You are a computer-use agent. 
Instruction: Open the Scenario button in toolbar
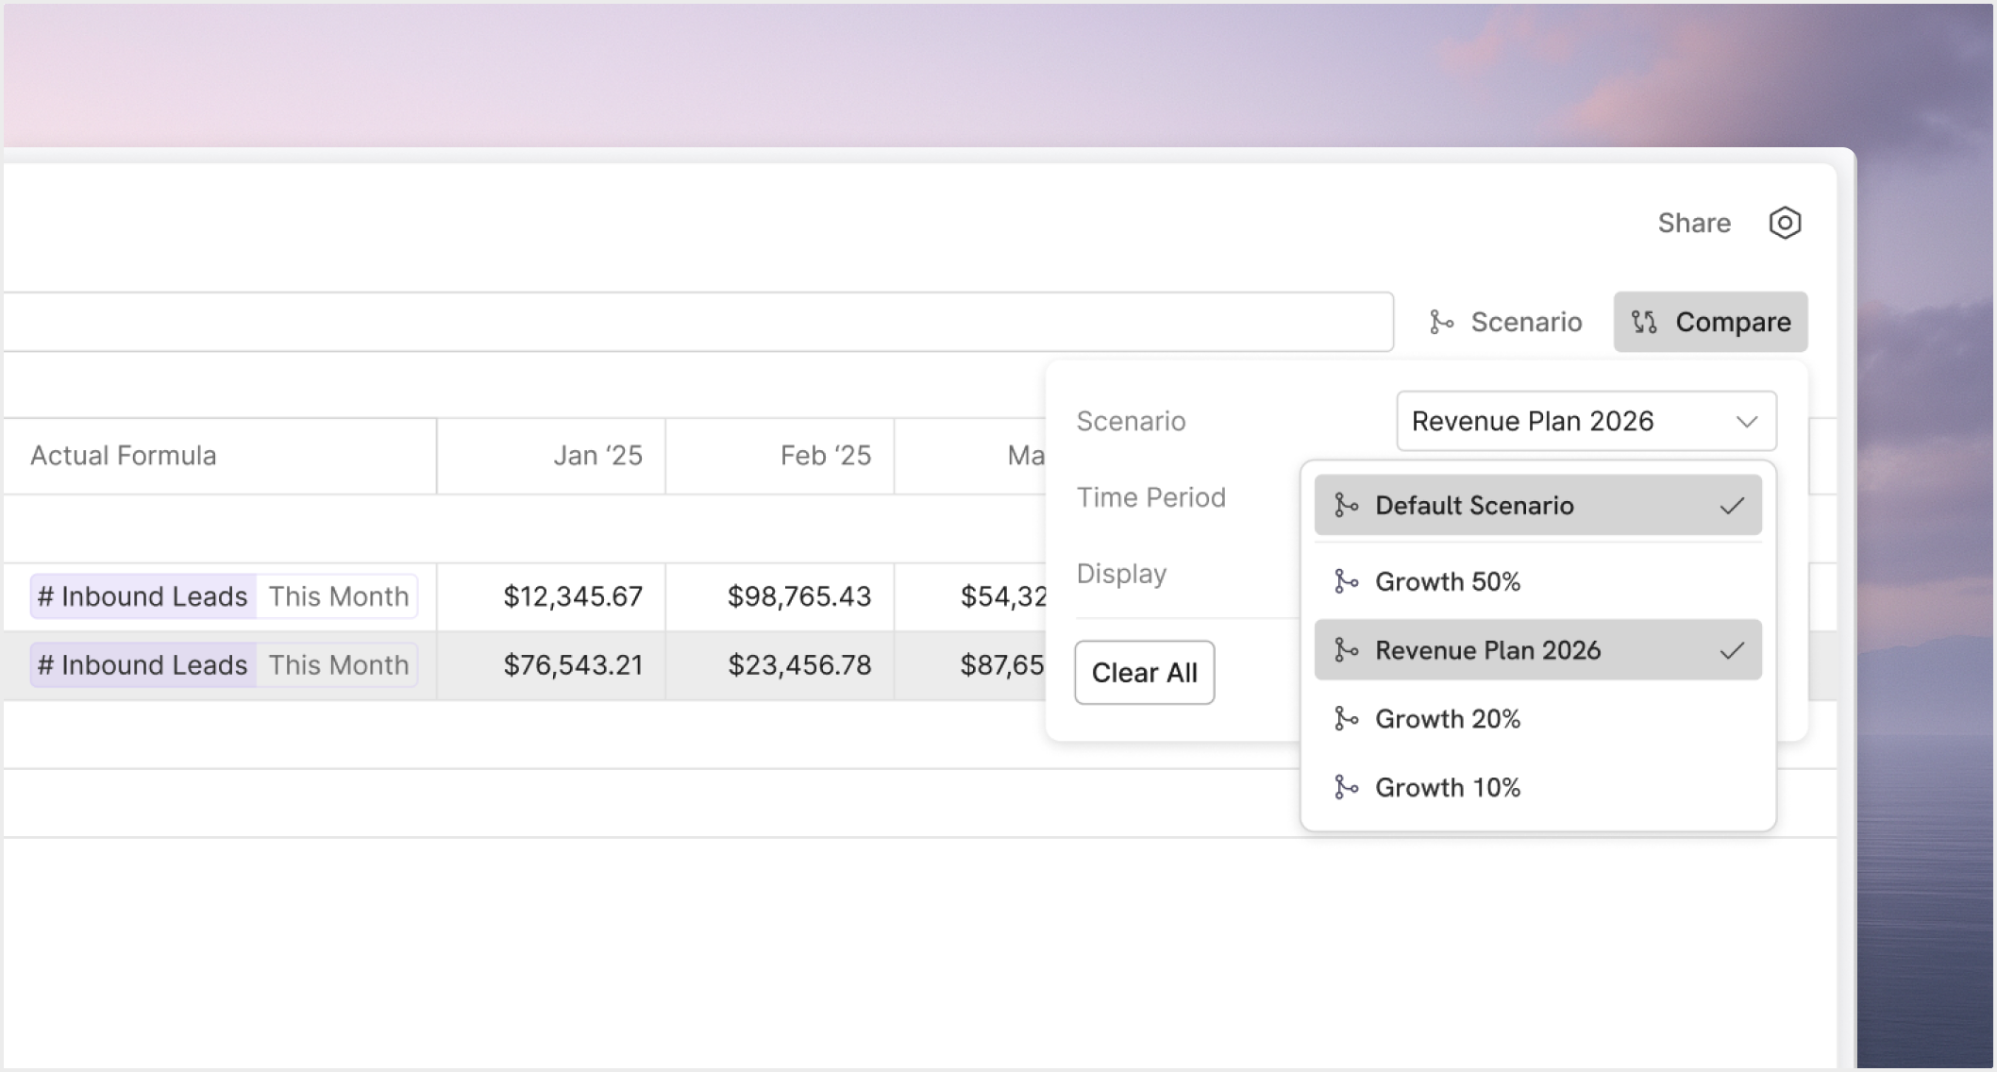[x=1505, y=322]
